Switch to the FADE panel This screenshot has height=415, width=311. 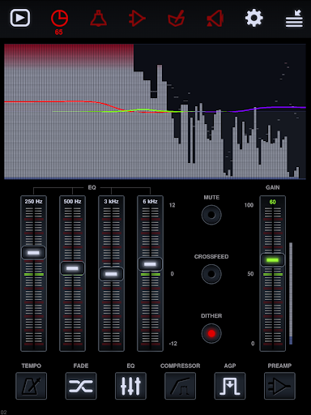pos(81,386)
